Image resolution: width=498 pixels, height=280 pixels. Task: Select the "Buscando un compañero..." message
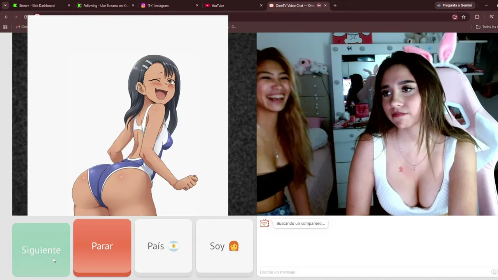[x=300, y=223]
